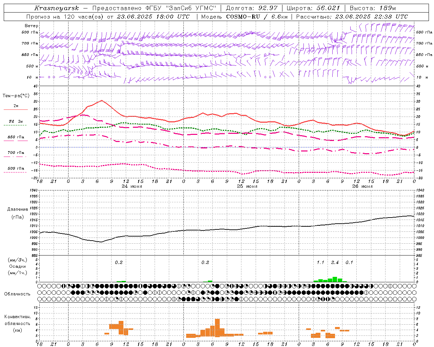
Task: Click the '(мм/3ч.)' precipitation unit label
Action: (x=18, y=260)
